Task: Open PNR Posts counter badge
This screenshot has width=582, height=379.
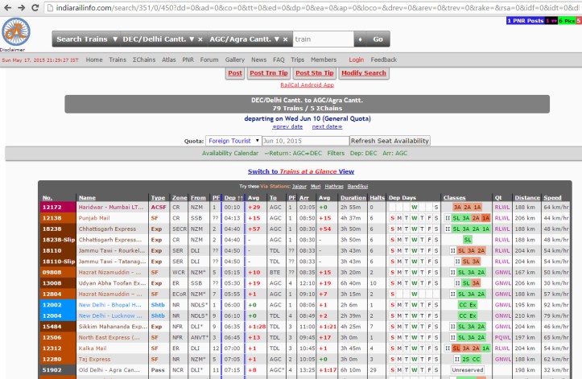Action: (x=526, y=20)
